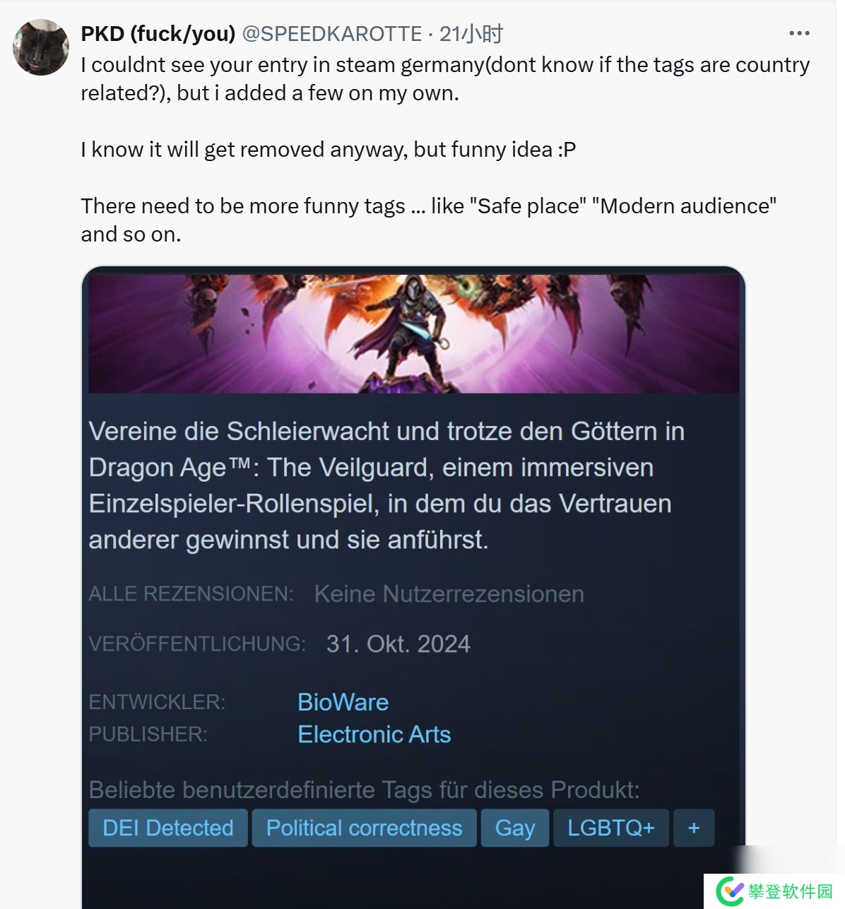Click the Beliebte benutzerdefinierte Tags heading
Image resolution: width=845 pixels, height=909 pixels.
click(365, 790)
